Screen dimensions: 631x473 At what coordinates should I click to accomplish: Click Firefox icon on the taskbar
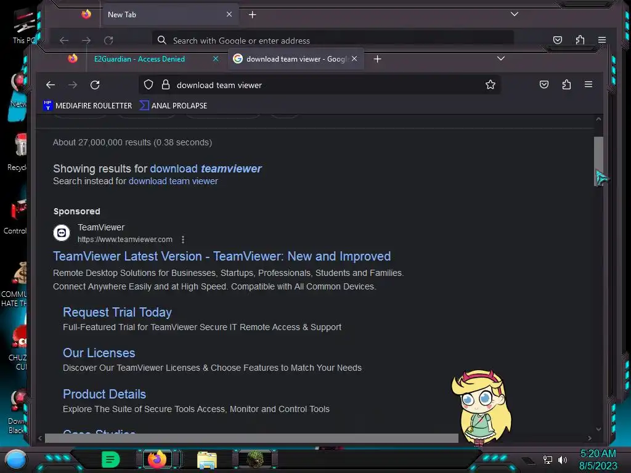tap(157, 459)
